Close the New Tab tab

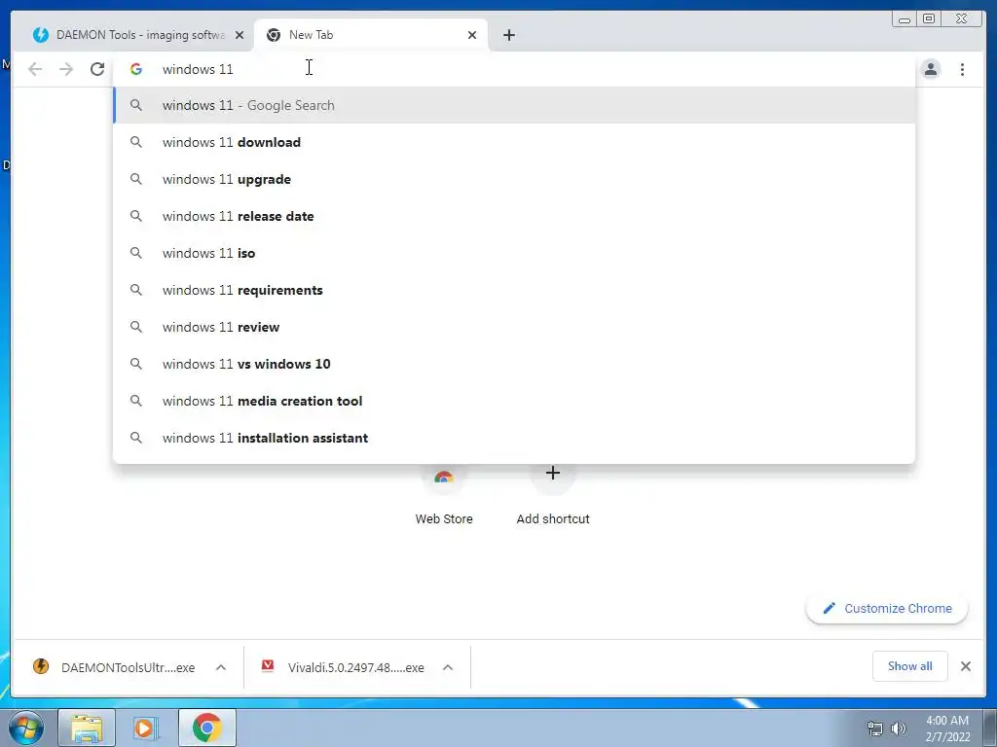(472, 35)
